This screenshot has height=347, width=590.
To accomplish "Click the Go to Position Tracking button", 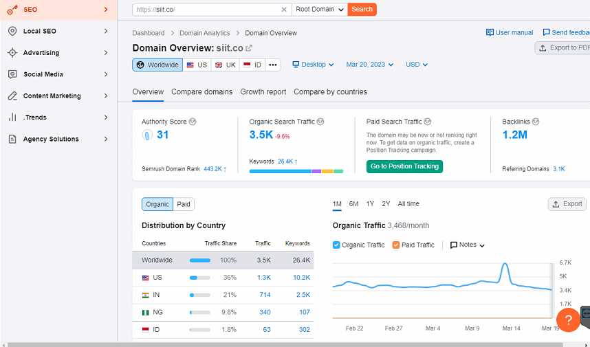I will point(404,166).
